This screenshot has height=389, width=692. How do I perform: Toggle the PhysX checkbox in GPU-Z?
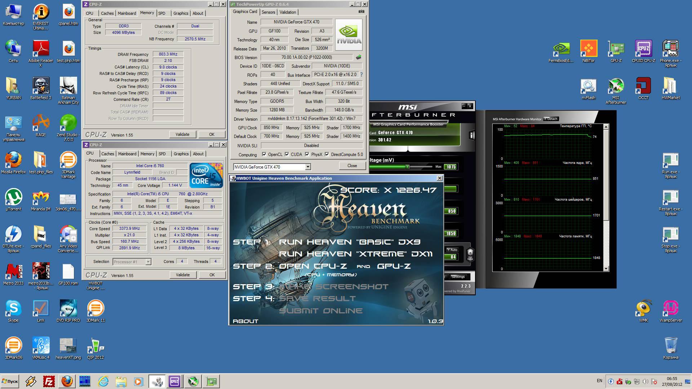tap(307, 155)
